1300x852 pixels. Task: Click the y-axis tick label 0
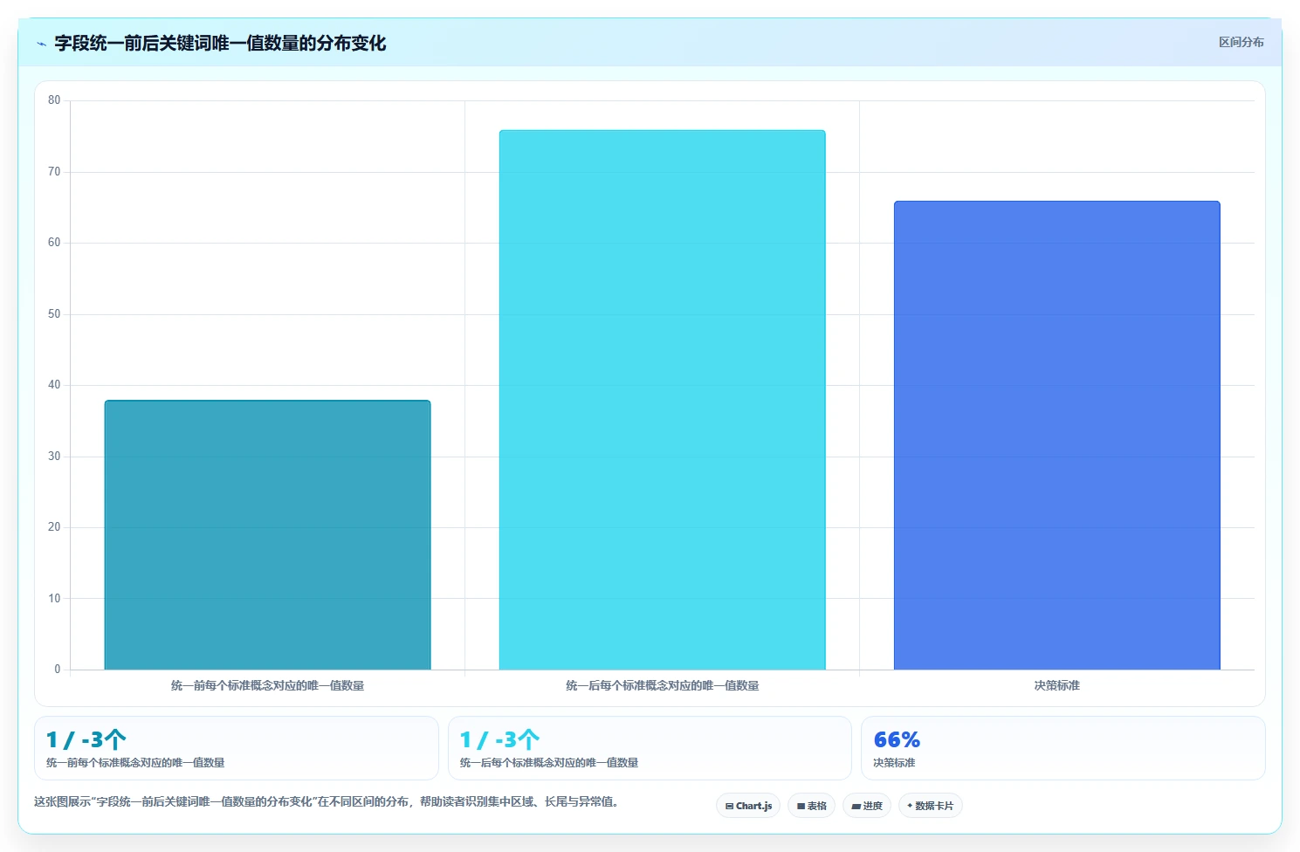tap(58, 670)
